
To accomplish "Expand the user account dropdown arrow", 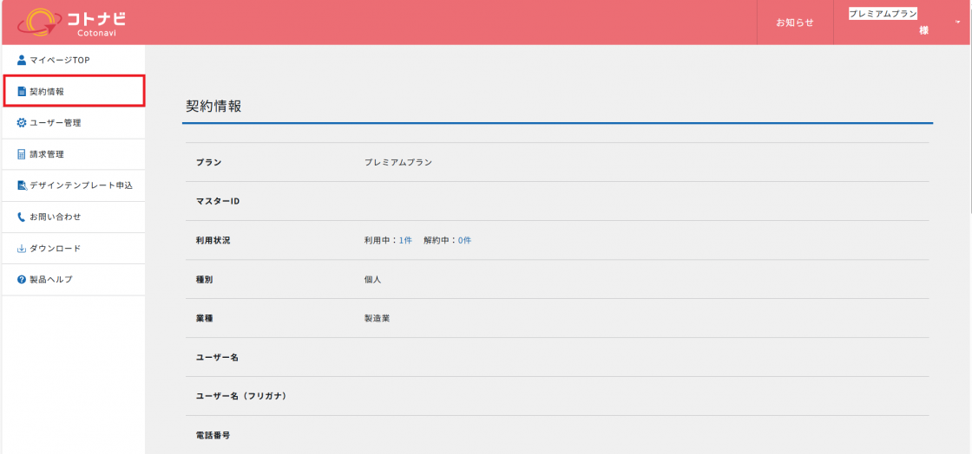I will click(x=957, y=23).
